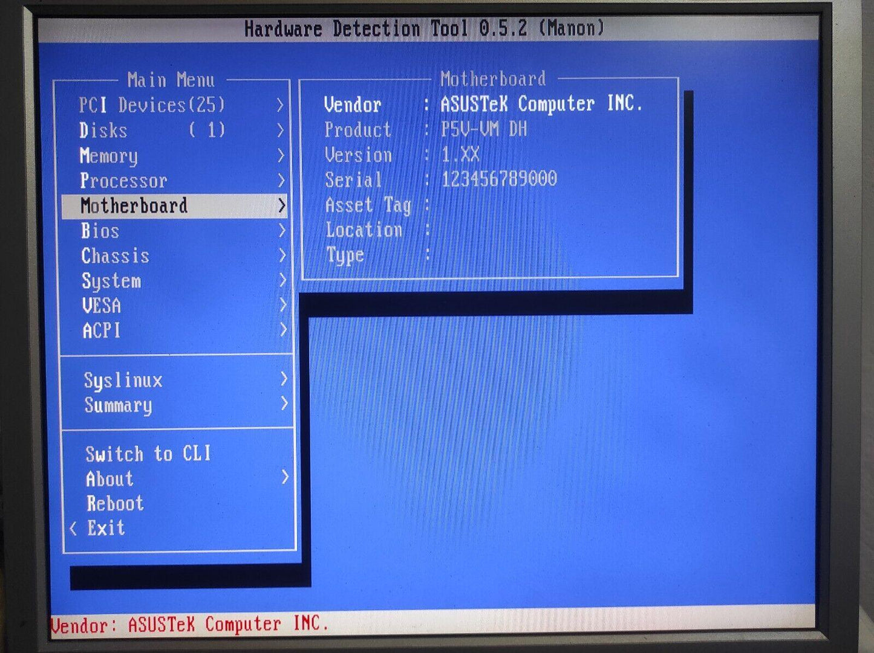
Task: Select the Vendor row in Motherboard panel
Action: coord(482,105)
